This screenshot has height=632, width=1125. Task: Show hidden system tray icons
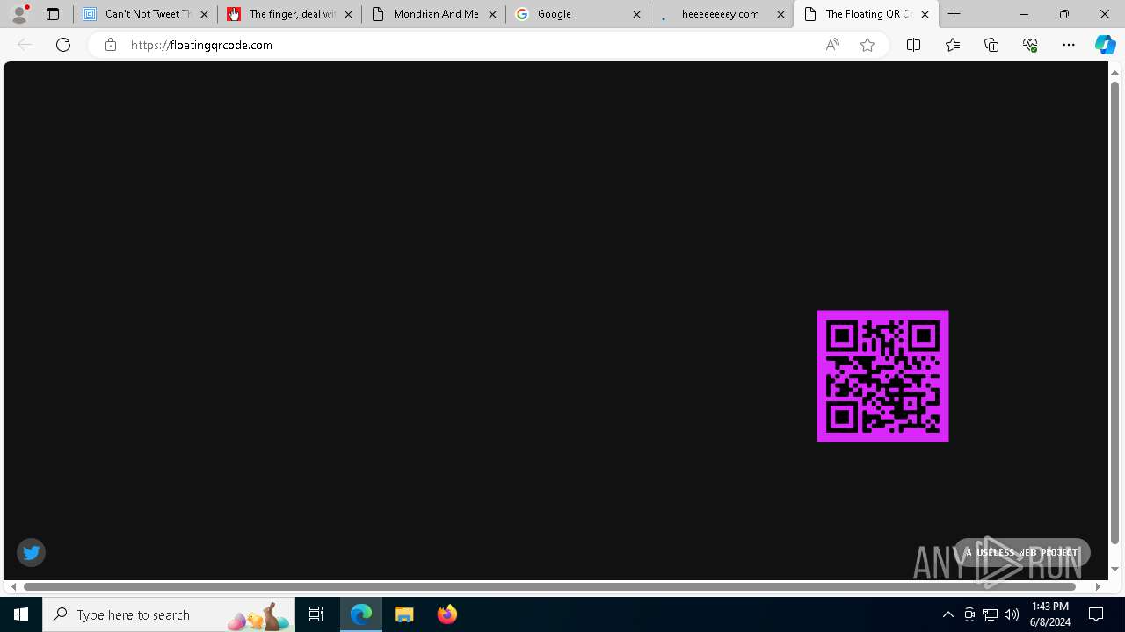[x=947, y=614]
